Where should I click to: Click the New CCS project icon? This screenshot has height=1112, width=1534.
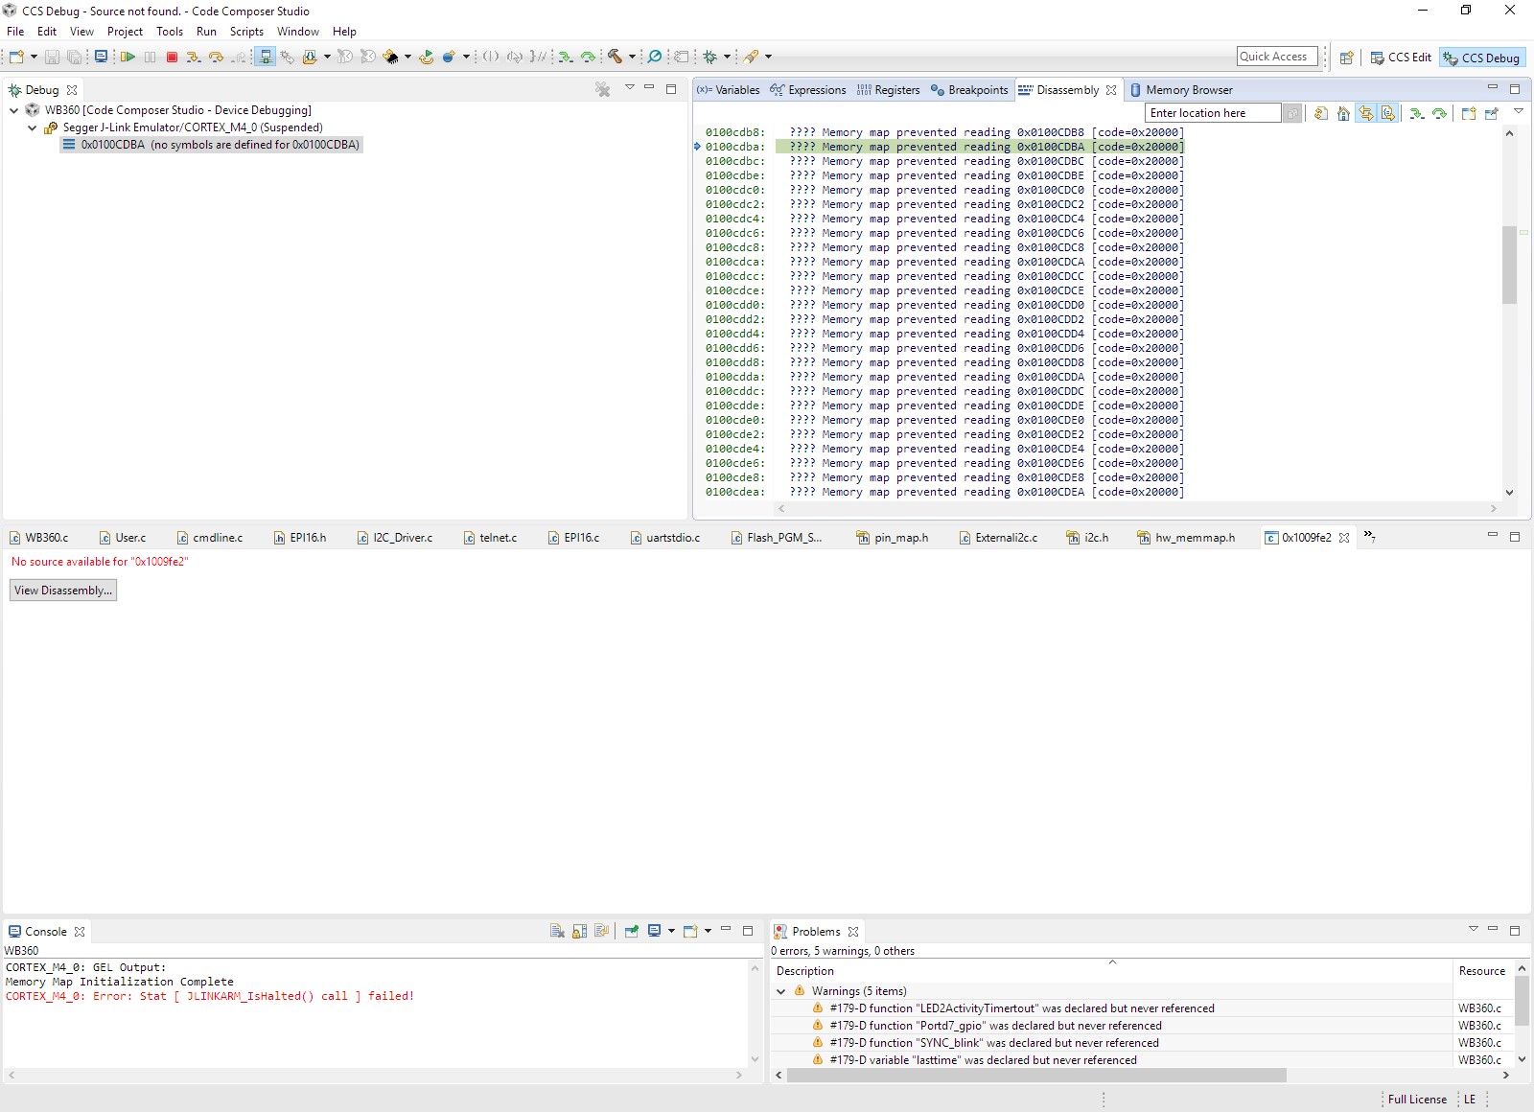pos(16,58)
